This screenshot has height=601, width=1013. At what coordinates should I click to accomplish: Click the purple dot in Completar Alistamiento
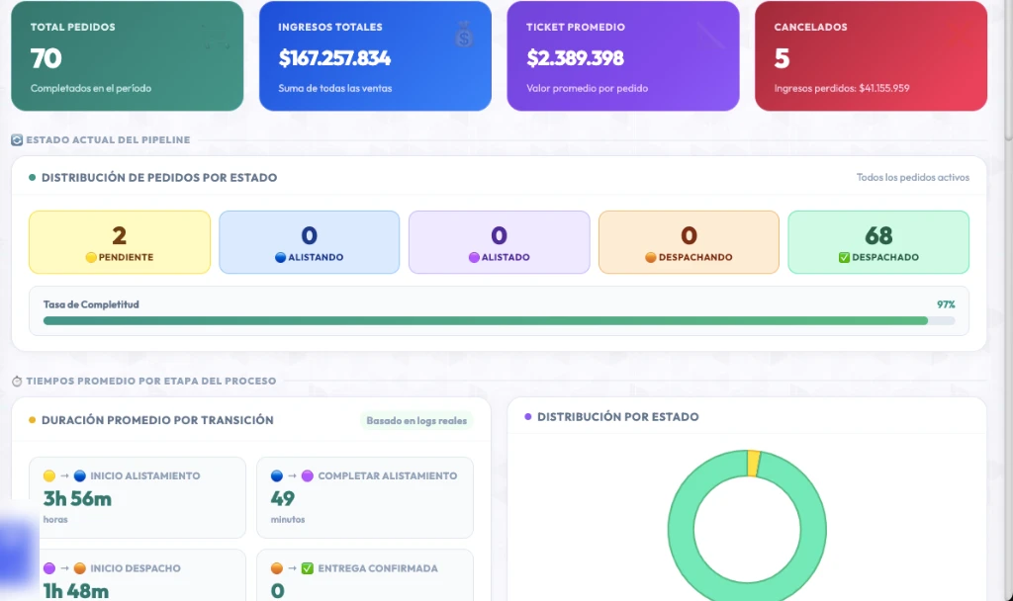pos(308,475)
